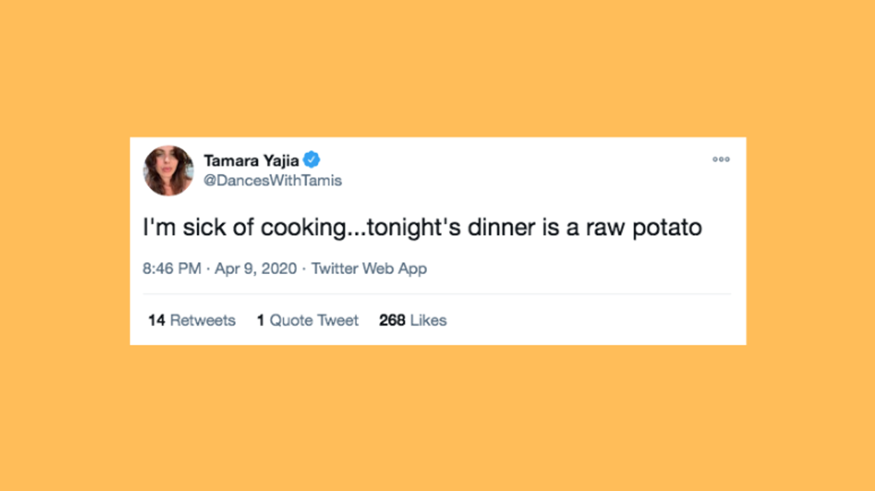Click the words "Quote Tweet" label
The image size is (875, 491).
tap(314, 320)
